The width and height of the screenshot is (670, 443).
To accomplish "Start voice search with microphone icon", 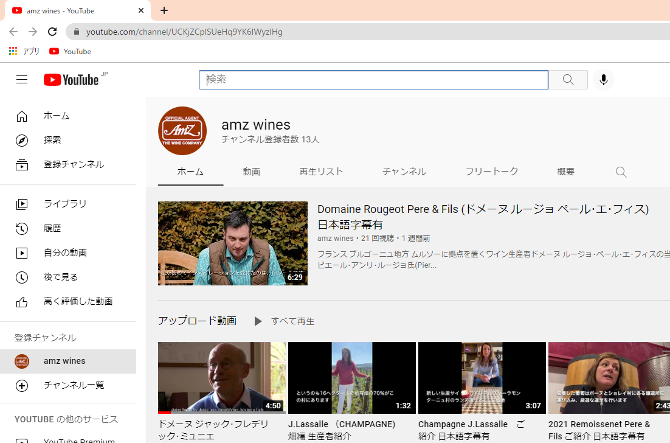I will point(603,80).
